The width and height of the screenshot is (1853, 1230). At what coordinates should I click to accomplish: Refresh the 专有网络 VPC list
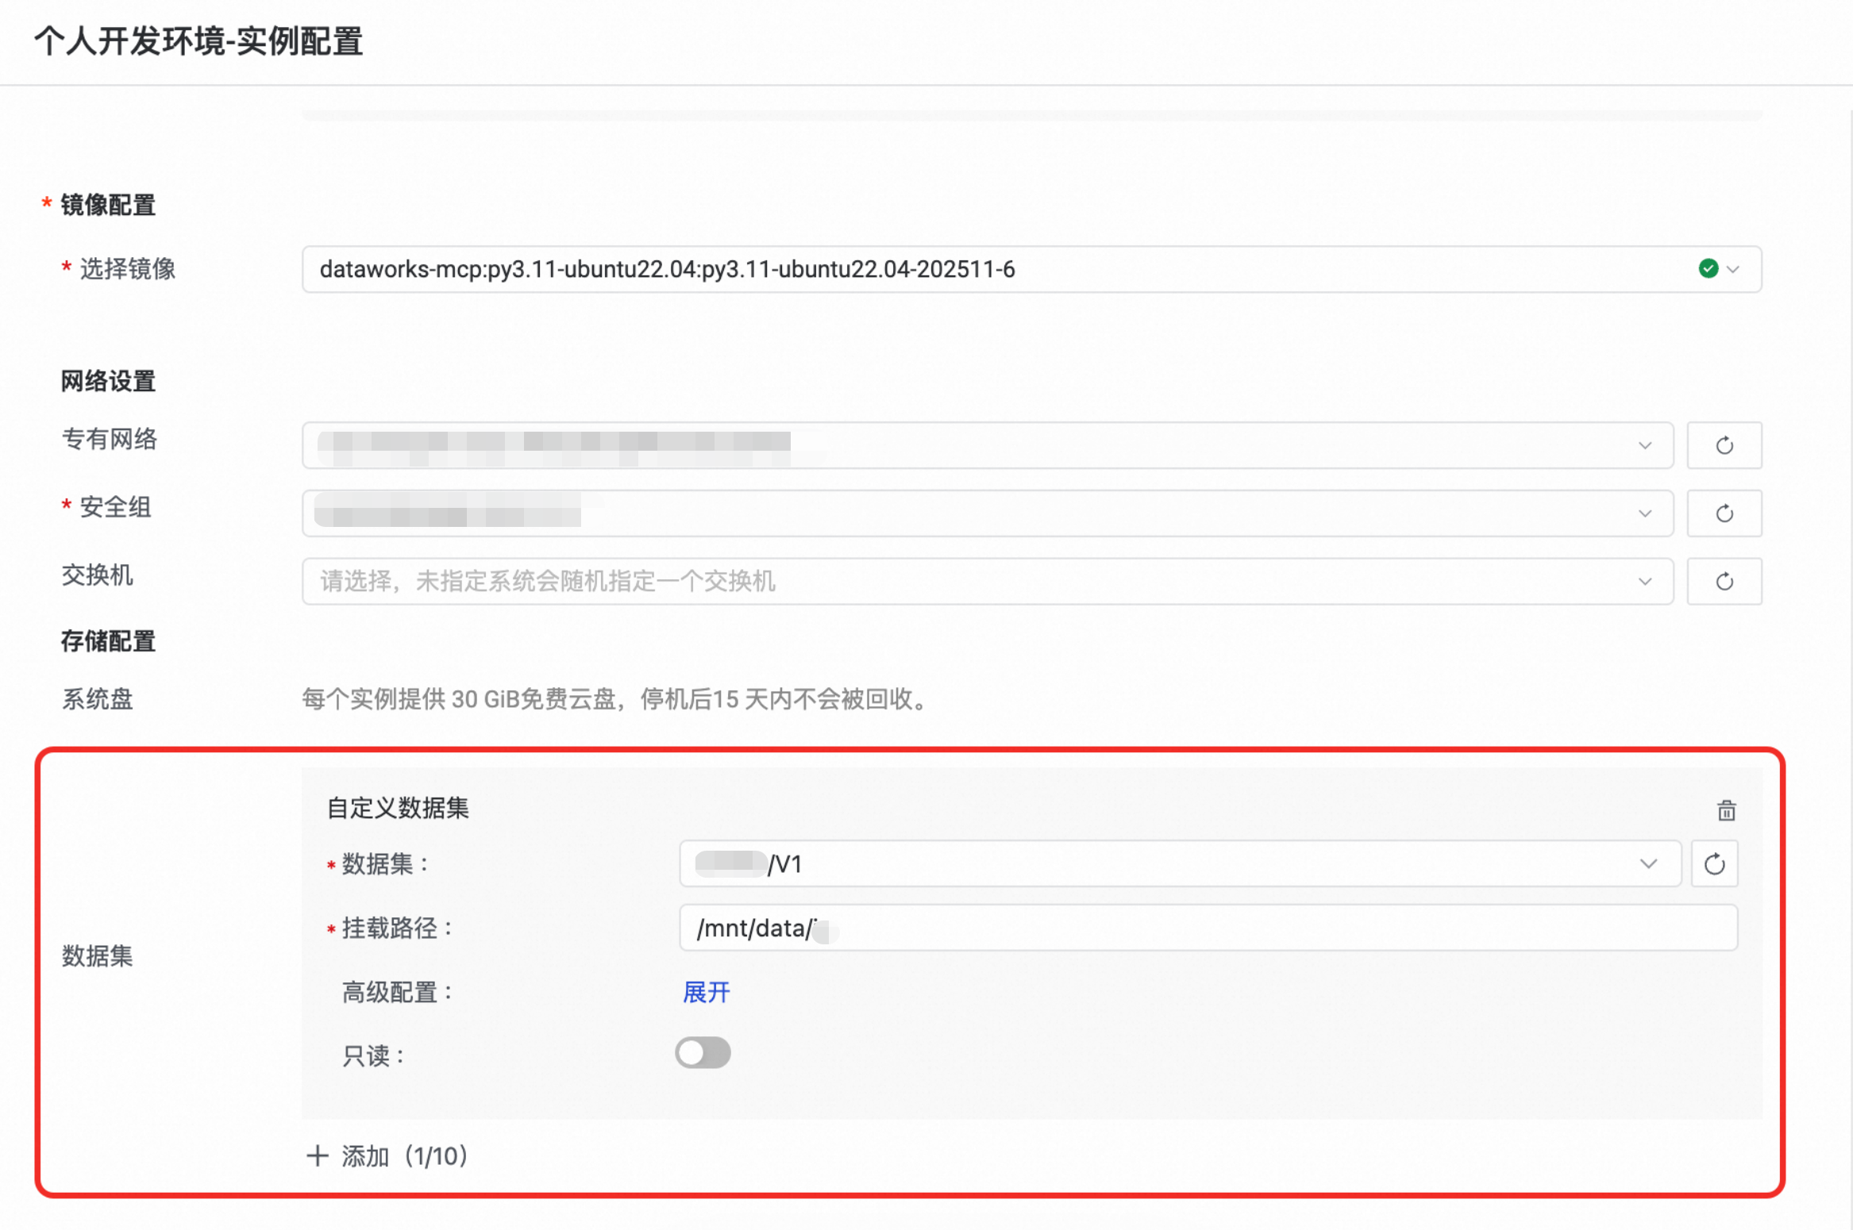[x=1724, y=445]
